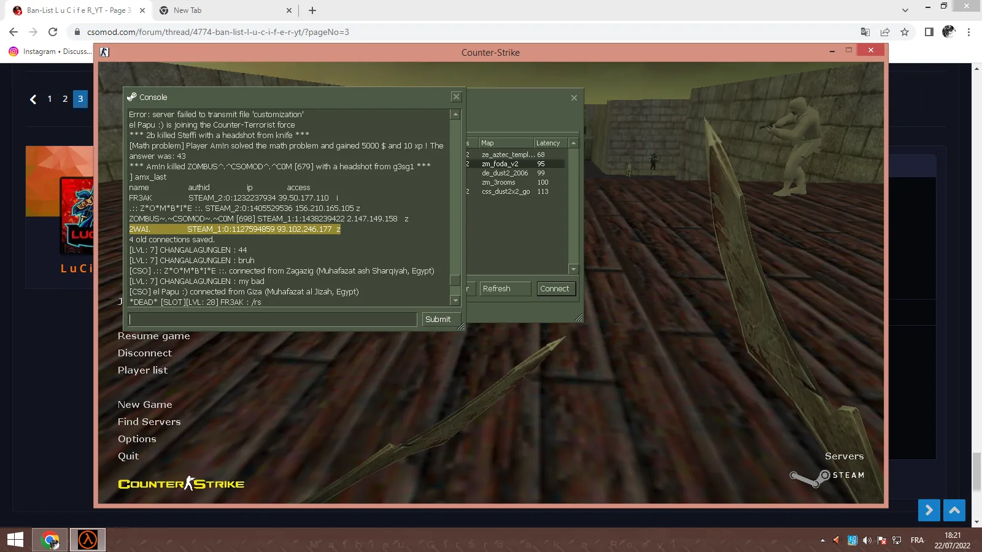Select Find Servers menu item
This screenshot has height=552, width=982.
(x=149, y=422)
